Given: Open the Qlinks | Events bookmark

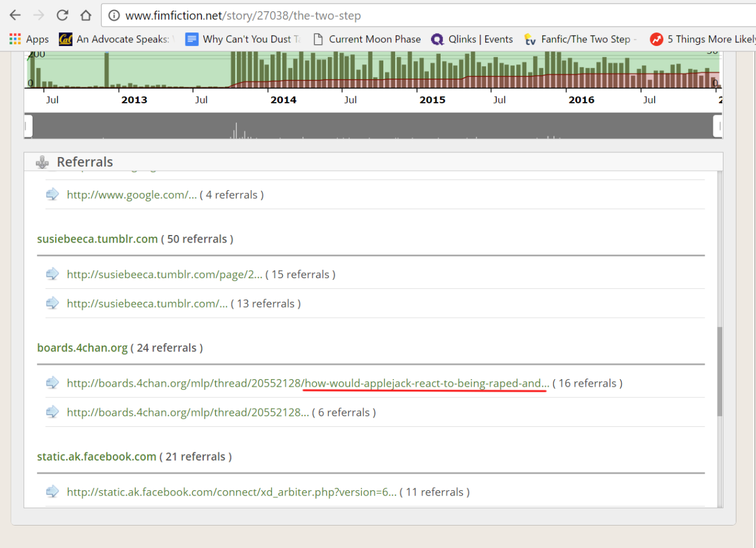Looking at the screenshot, I should pos(472,39).
